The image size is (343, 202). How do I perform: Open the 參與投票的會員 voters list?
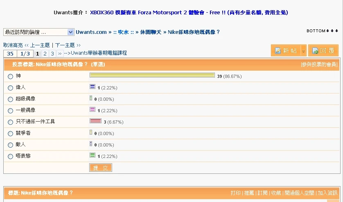tap(319, 64)
